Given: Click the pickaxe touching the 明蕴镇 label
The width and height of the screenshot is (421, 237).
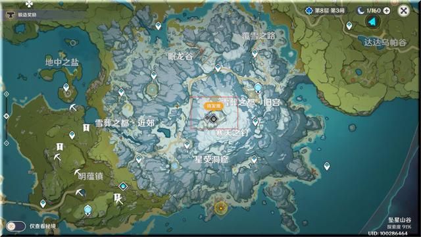Looking at the screenshot, I should pyautogui.click(x=78, y=172).
